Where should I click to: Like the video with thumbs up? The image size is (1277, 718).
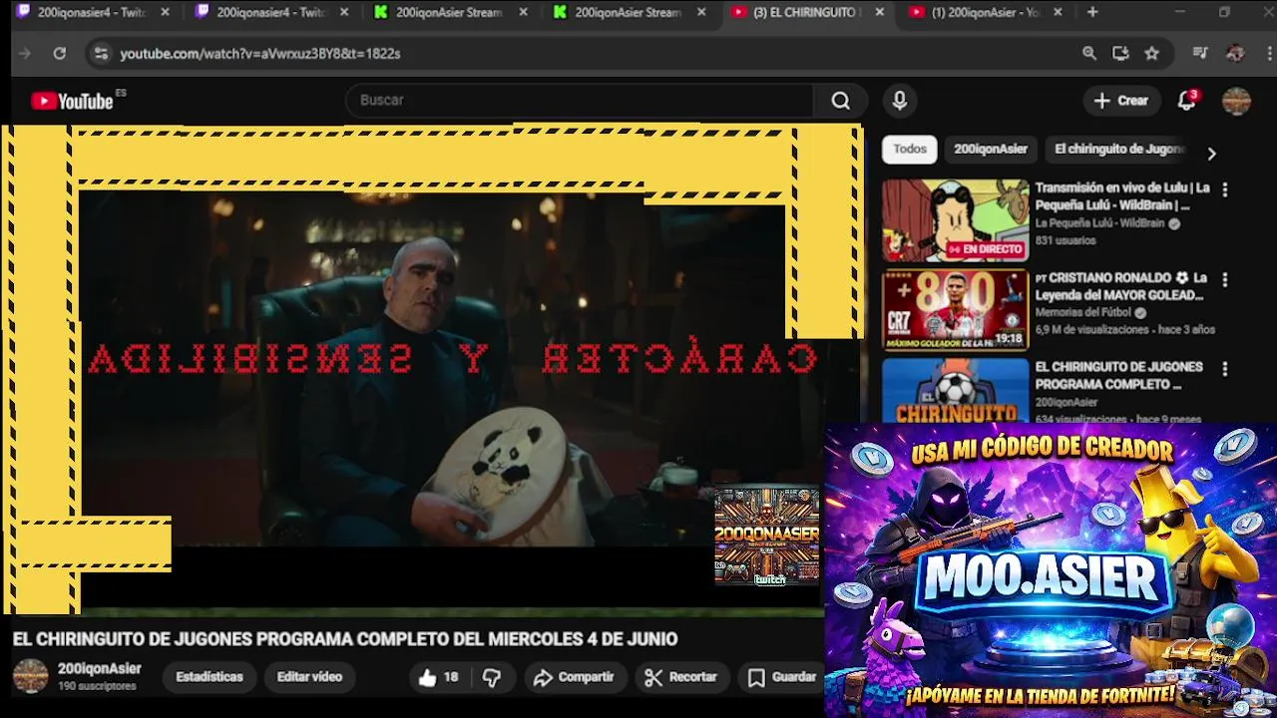click(438, 677)
